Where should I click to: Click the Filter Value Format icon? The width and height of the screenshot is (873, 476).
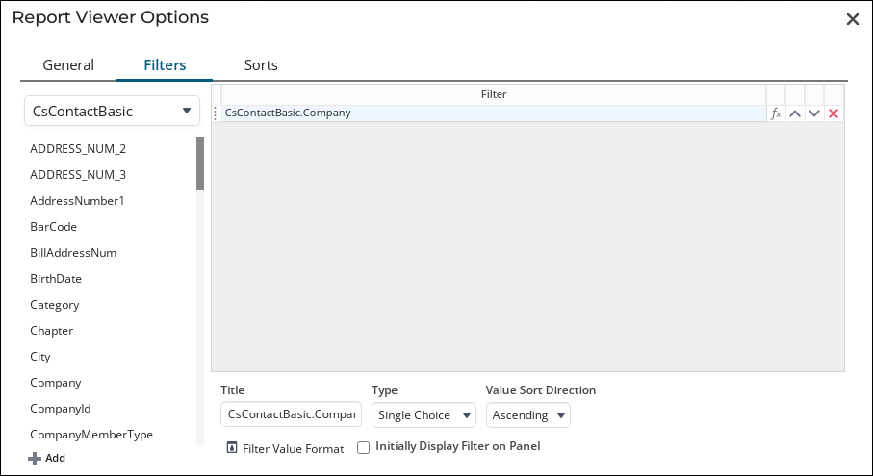click(x=232, y=448)
